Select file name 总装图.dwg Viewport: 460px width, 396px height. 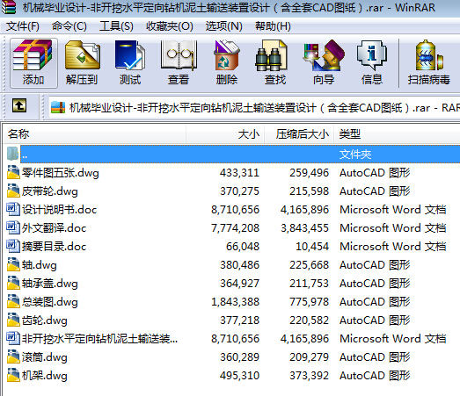[x=50, y=302]
